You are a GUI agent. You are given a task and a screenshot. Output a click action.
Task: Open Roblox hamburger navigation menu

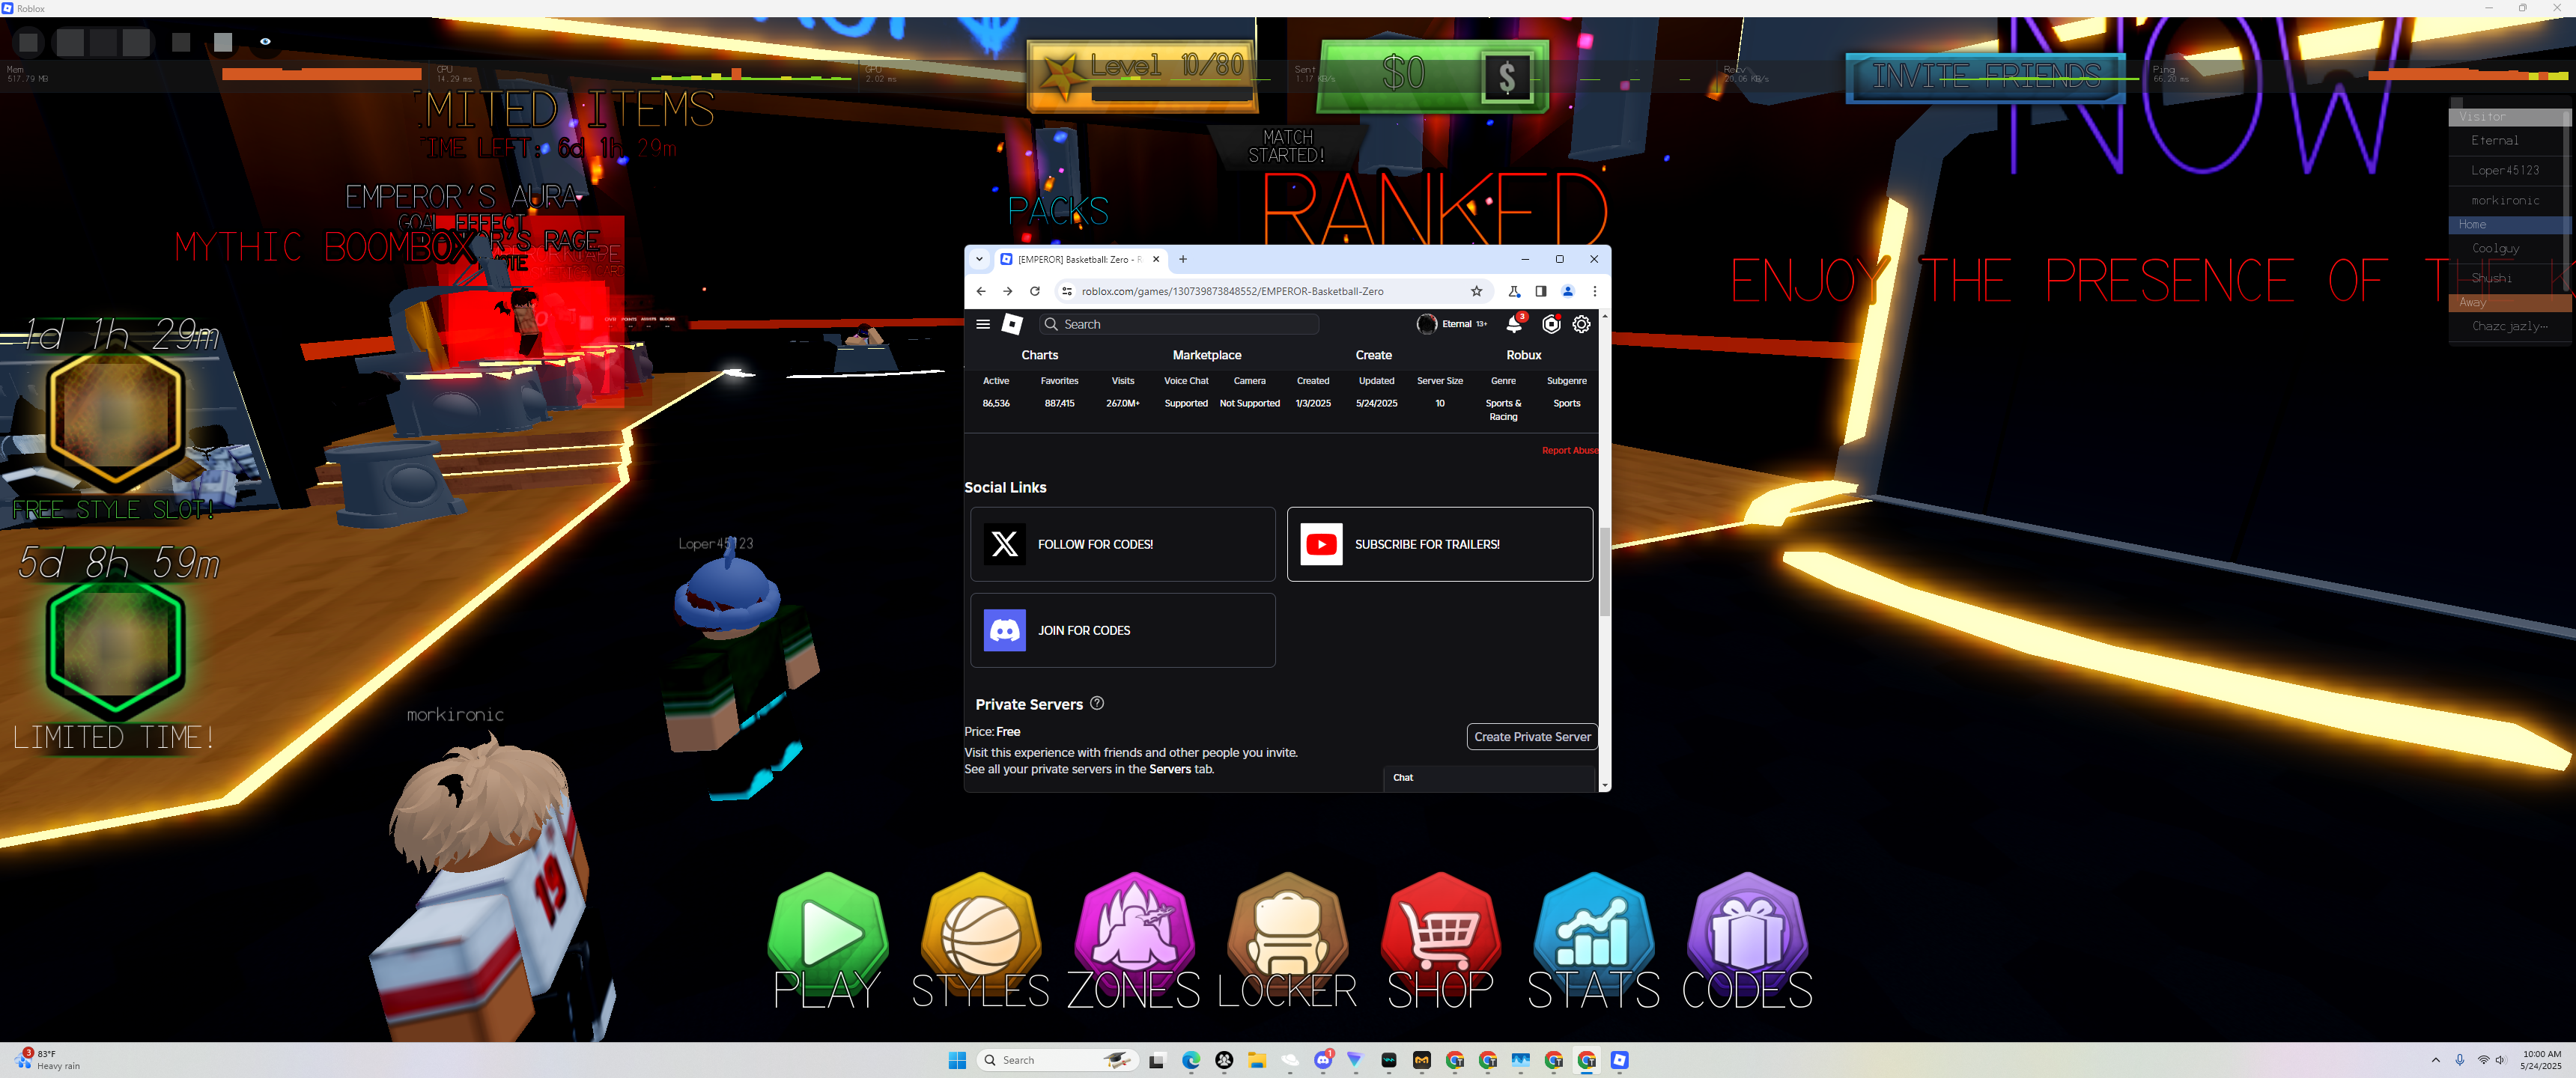(983, 324)
